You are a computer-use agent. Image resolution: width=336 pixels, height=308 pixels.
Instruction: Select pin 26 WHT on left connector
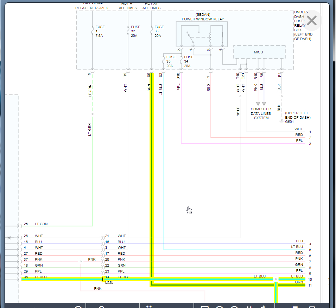[33, 236]
